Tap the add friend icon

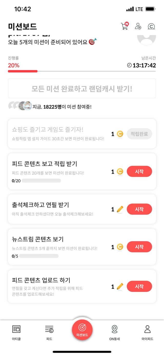click(x=138, y=26)
